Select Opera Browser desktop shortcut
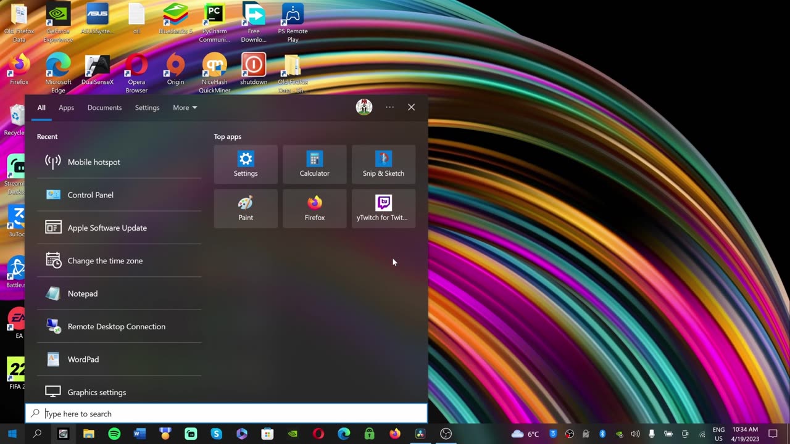This screenshot has width=790, height=444. pos(136,73)
